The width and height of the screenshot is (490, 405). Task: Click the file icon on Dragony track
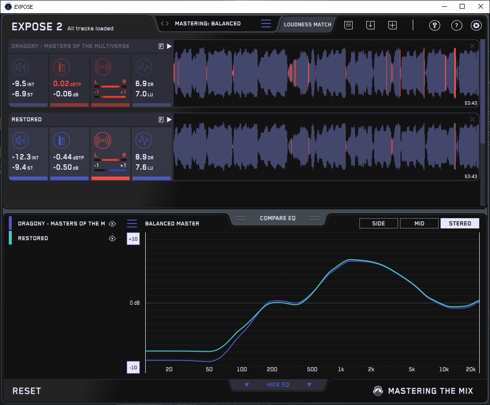click(x=161, y=46)
